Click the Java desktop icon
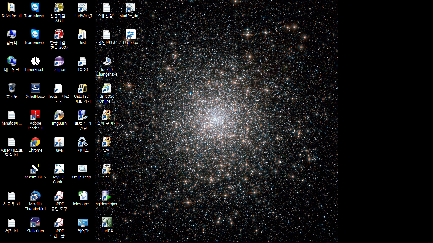This screenshot has height=243, width=433. point(59,142)
